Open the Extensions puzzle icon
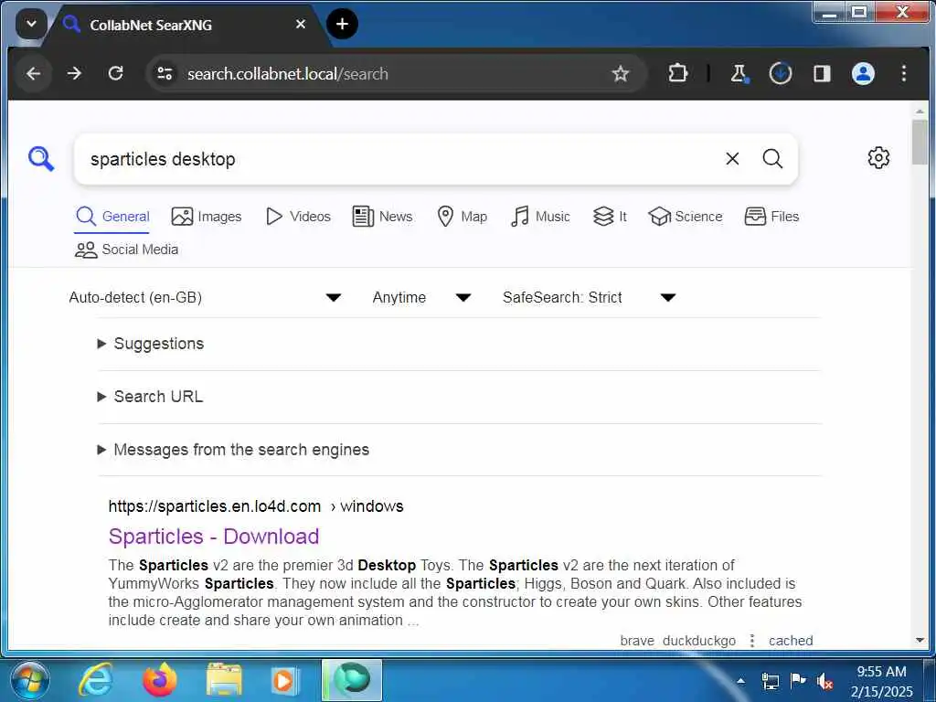The height and width of the screenshot is (702, 936). pyautogui.click(x=677, y=73)
